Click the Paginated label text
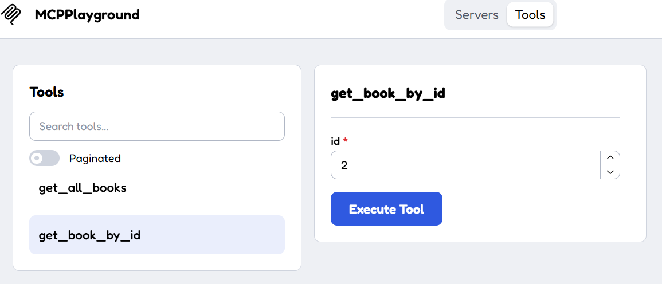The image size is (662, 284). tap(95, 158)
